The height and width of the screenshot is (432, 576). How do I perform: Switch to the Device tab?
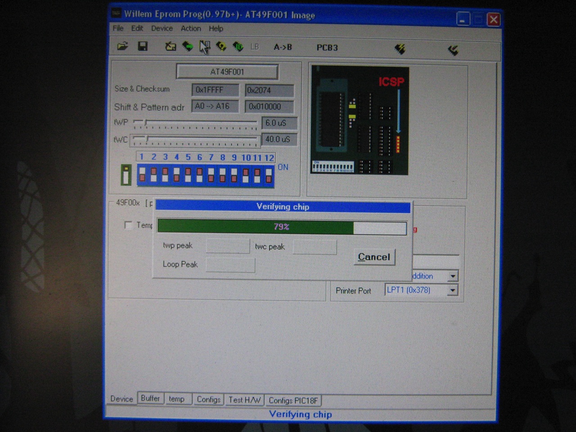[121, 399]
